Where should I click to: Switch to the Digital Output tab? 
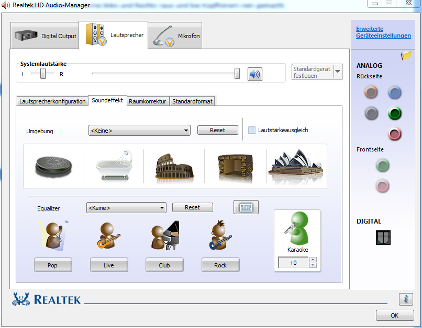tap(45, 36)
